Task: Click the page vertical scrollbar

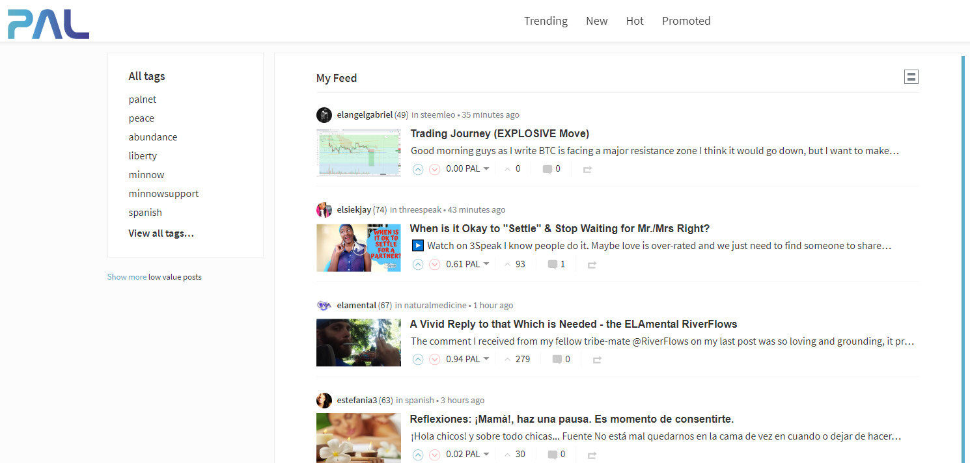Action: click(x=963, y=259)
